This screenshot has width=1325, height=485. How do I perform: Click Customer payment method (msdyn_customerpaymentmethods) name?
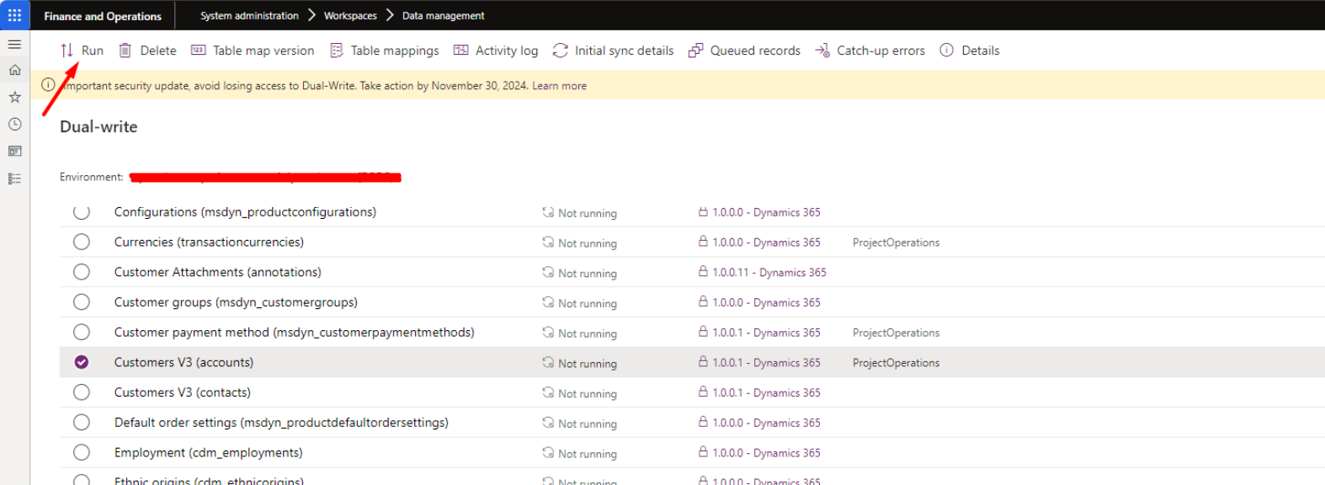(295, 333)
